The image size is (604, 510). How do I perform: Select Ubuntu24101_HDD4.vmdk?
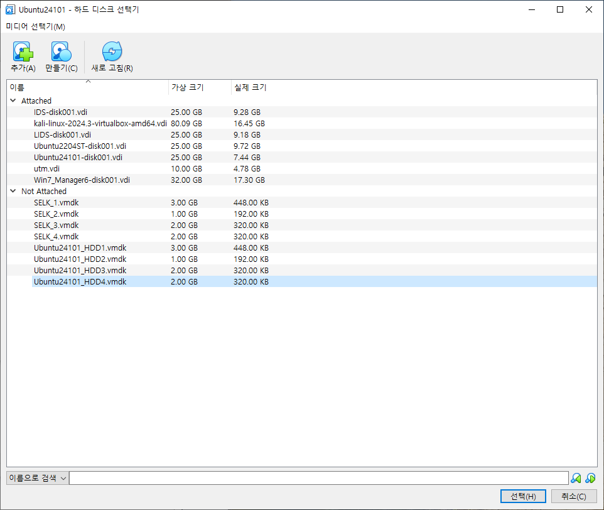coord(80,281)
